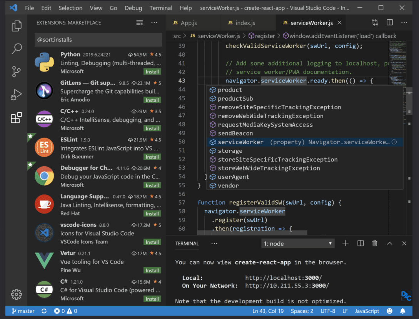Viewport: 419px width, 319px height.
Task: Open the Search view in activity bar
Action: (x=17, y=48)
